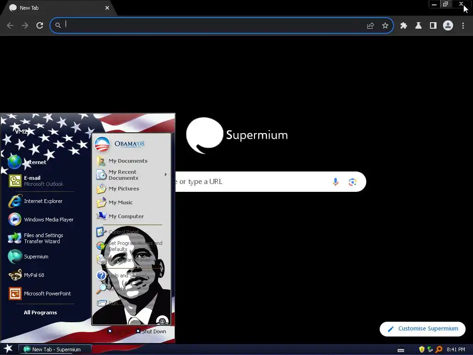Launch Internet Explorer from Start menu

click(x=36, y=201)
